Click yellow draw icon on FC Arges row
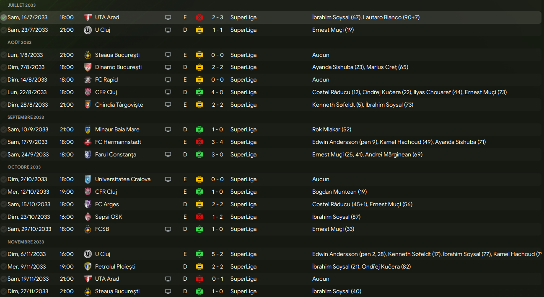This screenshot has height=297, width=544. (199, 205)
